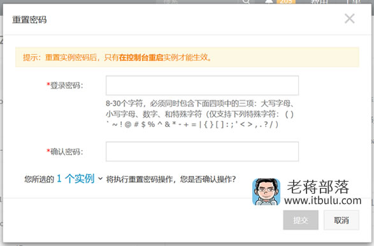The image size is (374, 246).
Task: Focus the 登录密码 input field
Action: coord(202,85)
